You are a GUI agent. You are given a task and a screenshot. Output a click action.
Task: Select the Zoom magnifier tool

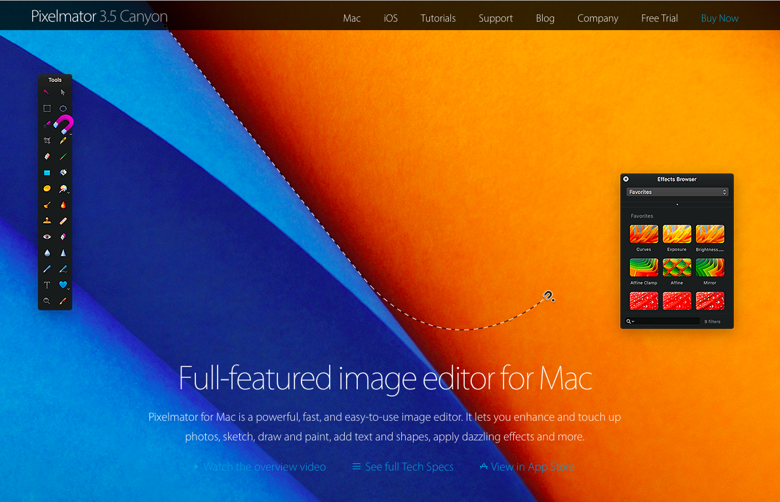click(47, 301)
